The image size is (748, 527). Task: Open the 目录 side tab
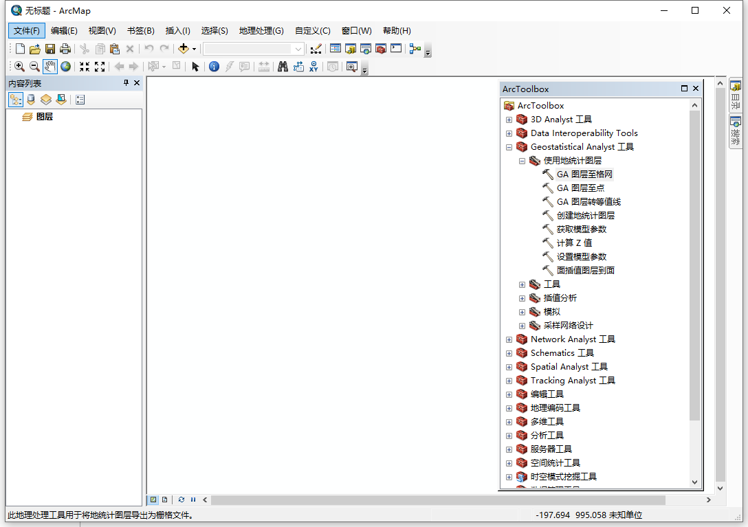tap(736, 95)
